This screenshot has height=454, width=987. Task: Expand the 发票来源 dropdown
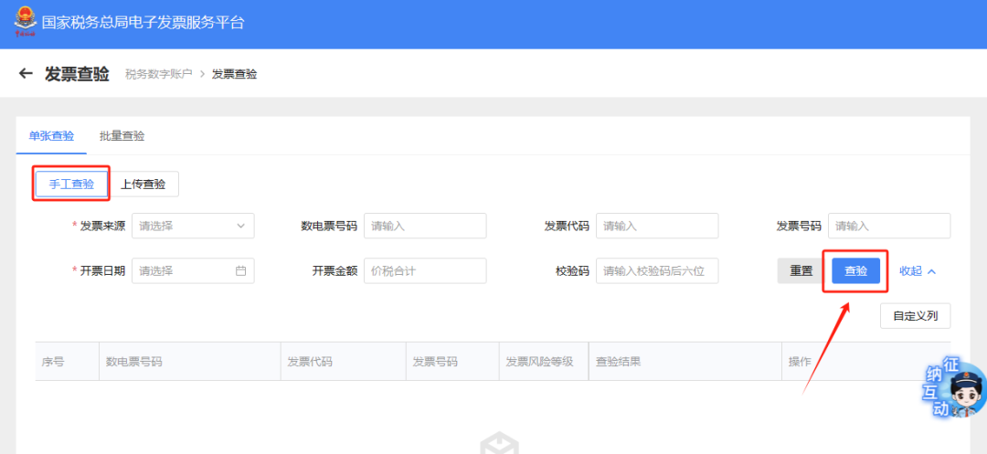coord(193,226)
